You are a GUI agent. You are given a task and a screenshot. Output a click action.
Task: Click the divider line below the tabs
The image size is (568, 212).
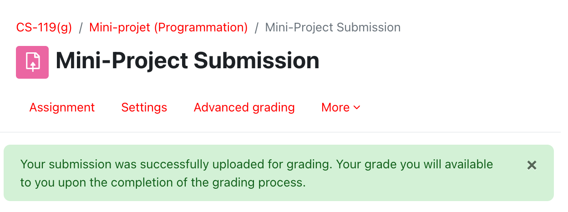click(284, 132)
